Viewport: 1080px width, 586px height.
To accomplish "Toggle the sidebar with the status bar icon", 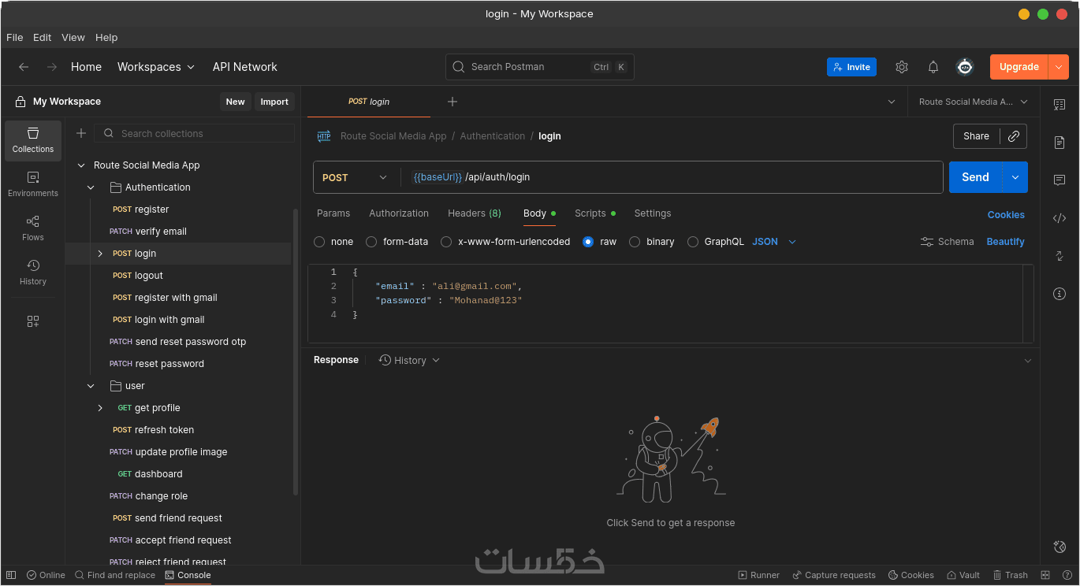I will [11, 575].
